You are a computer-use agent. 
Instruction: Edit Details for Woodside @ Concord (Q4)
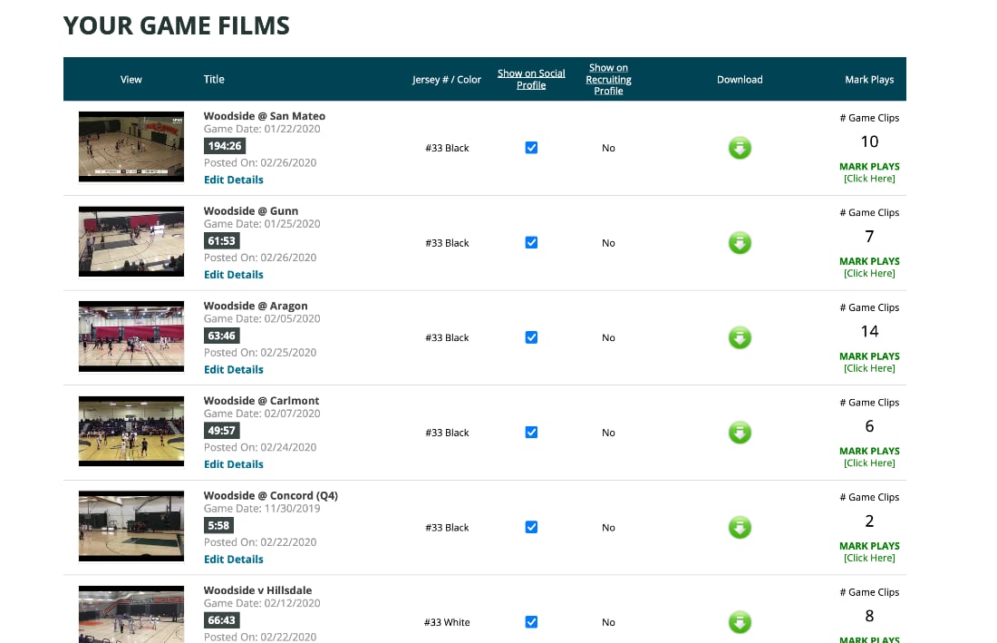click(233, 559)
